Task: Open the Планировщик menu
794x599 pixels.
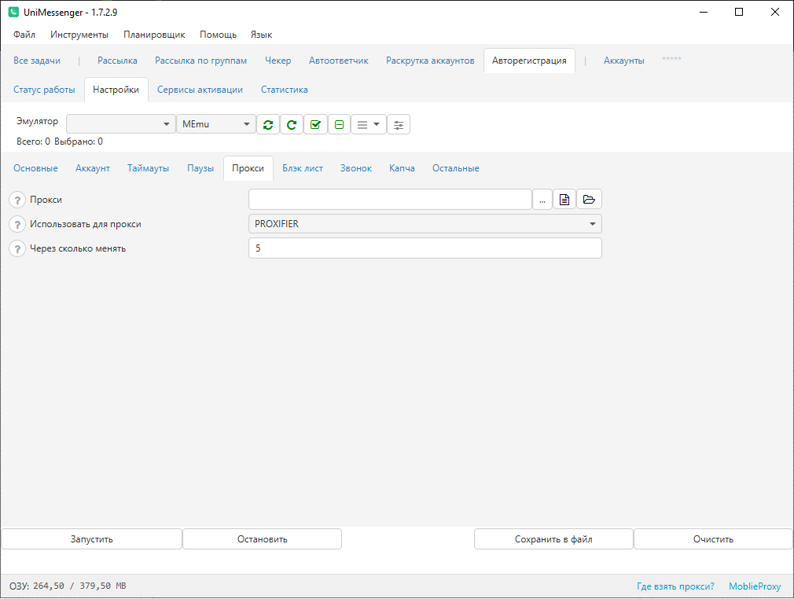Action: click(x=154, y=35)
